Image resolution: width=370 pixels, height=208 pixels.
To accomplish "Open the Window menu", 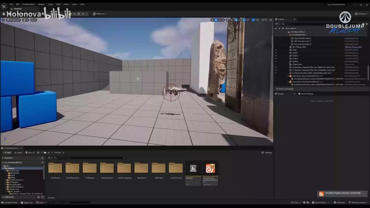I will [41, 4].
